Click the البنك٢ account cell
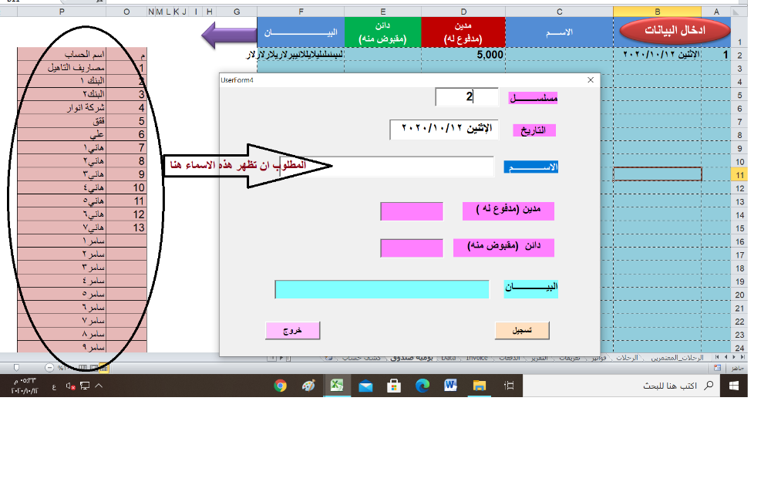 pyautogui.click(x=62, y=94)
